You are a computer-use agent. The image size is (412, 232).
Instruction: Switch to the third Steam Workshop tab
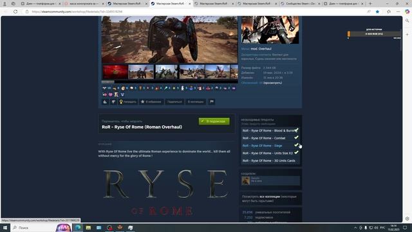127,4
